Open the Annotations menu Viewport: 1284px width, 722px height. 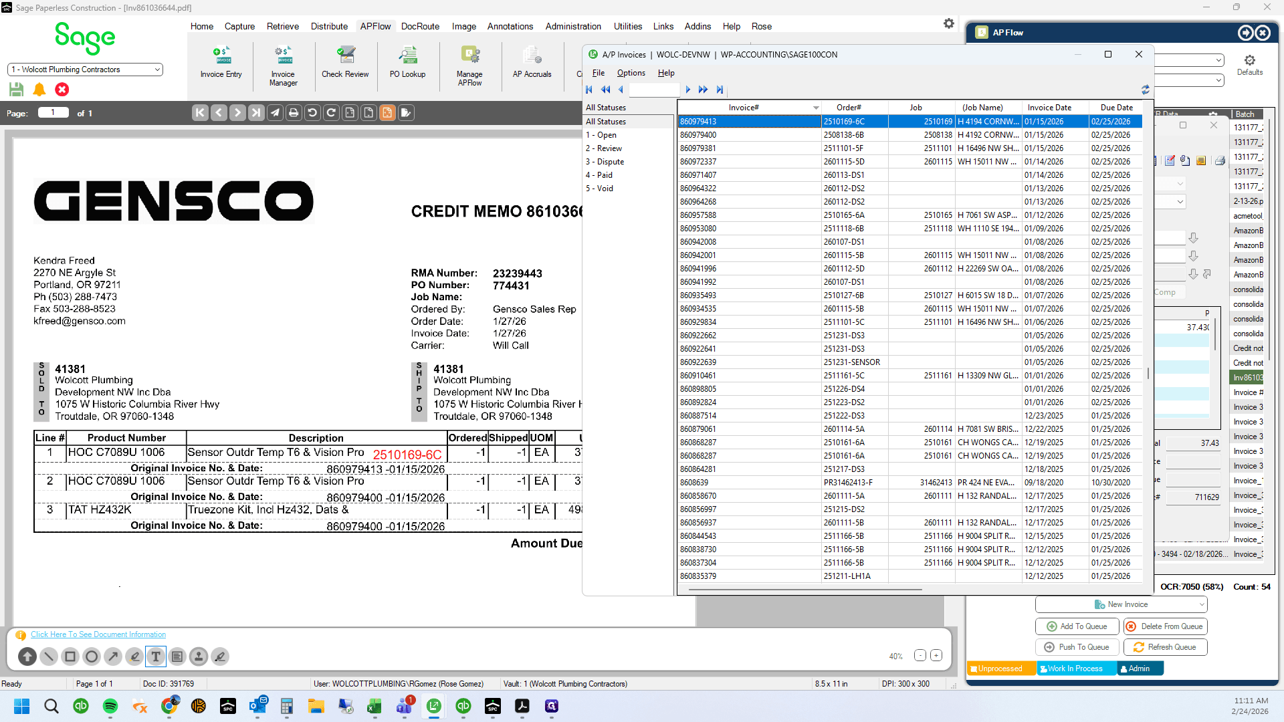tap(510, 26)
